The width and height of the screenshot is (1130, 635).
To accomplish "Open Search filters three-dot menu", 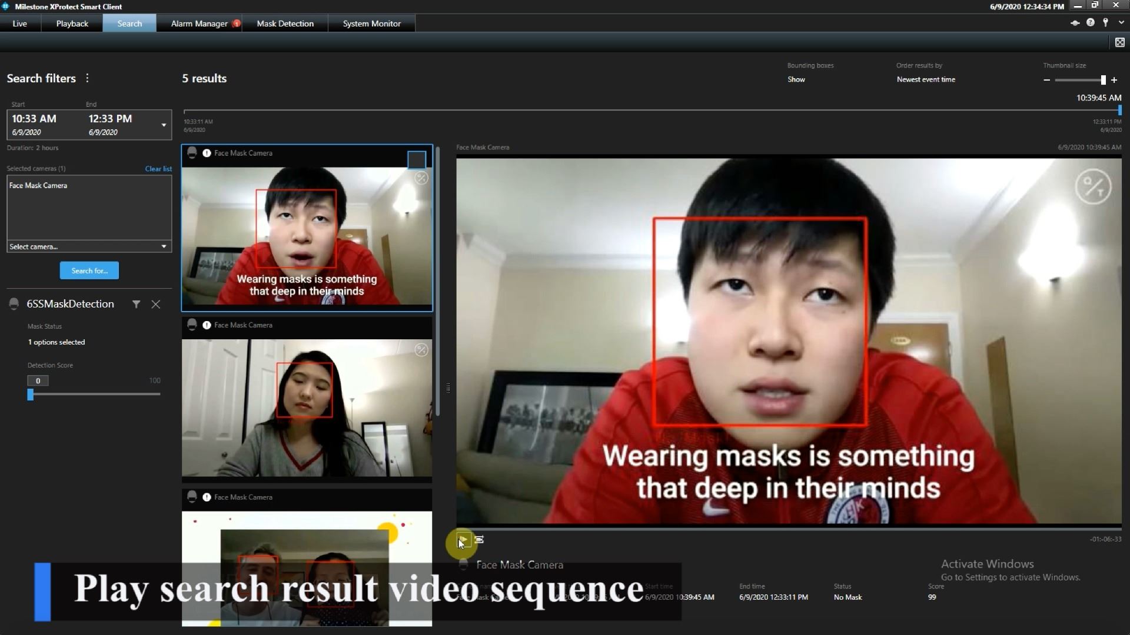I will [87, 78].
